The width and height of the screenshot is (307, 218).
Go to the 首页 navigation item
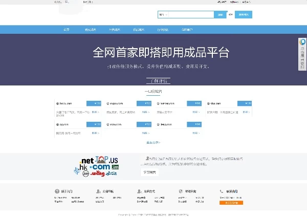(67, 30)
